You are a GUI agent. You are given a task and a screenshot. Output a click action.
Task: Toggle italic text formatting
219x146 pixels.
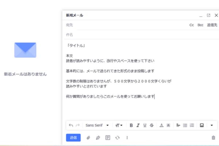tap(138, 125)
